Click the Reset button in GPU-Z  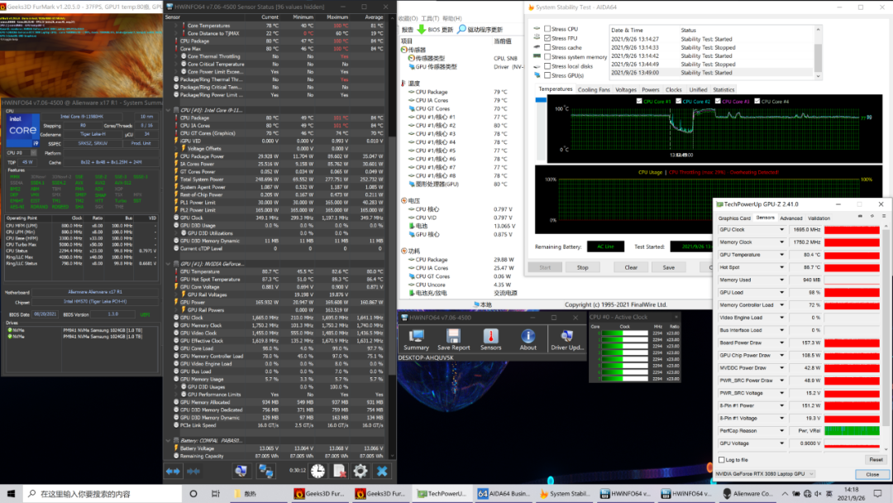click(875, 459)
